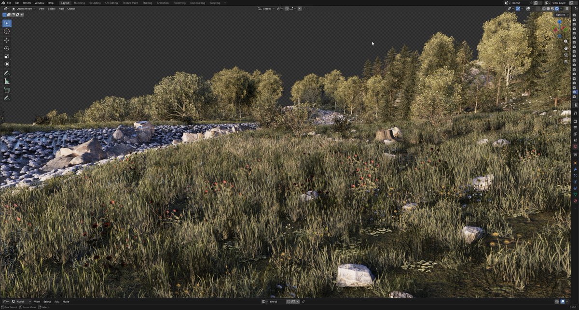Open the gizmo settings dropdown arrow

coord(522,9)
